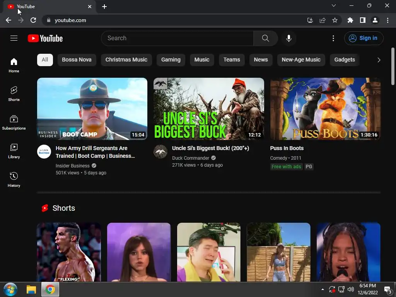Open tab search dropdown chevron
The image size is (396, 297).
pyautogui.click(x=334, y=5)
